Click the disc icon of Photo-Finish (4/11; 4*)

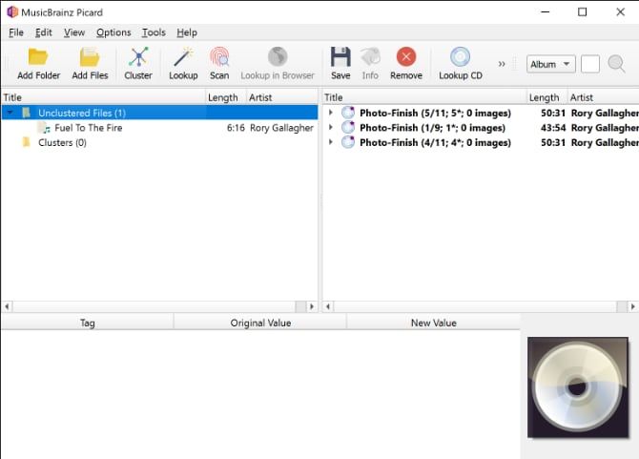347,142
